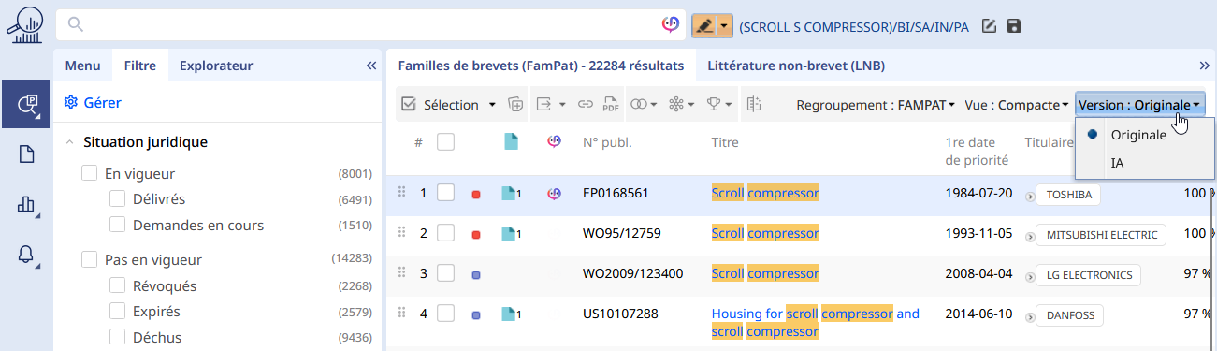1217x351 pixels.
Task: Click the AI assistant icon in search bar
Action: 670,25
